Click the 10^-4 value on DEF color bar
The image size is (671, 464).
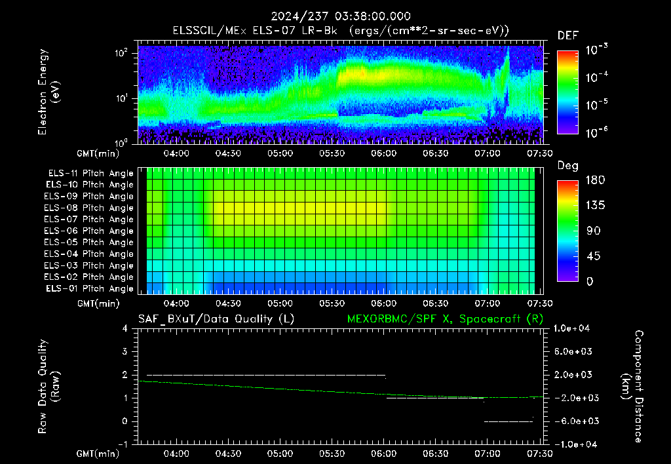596,77
